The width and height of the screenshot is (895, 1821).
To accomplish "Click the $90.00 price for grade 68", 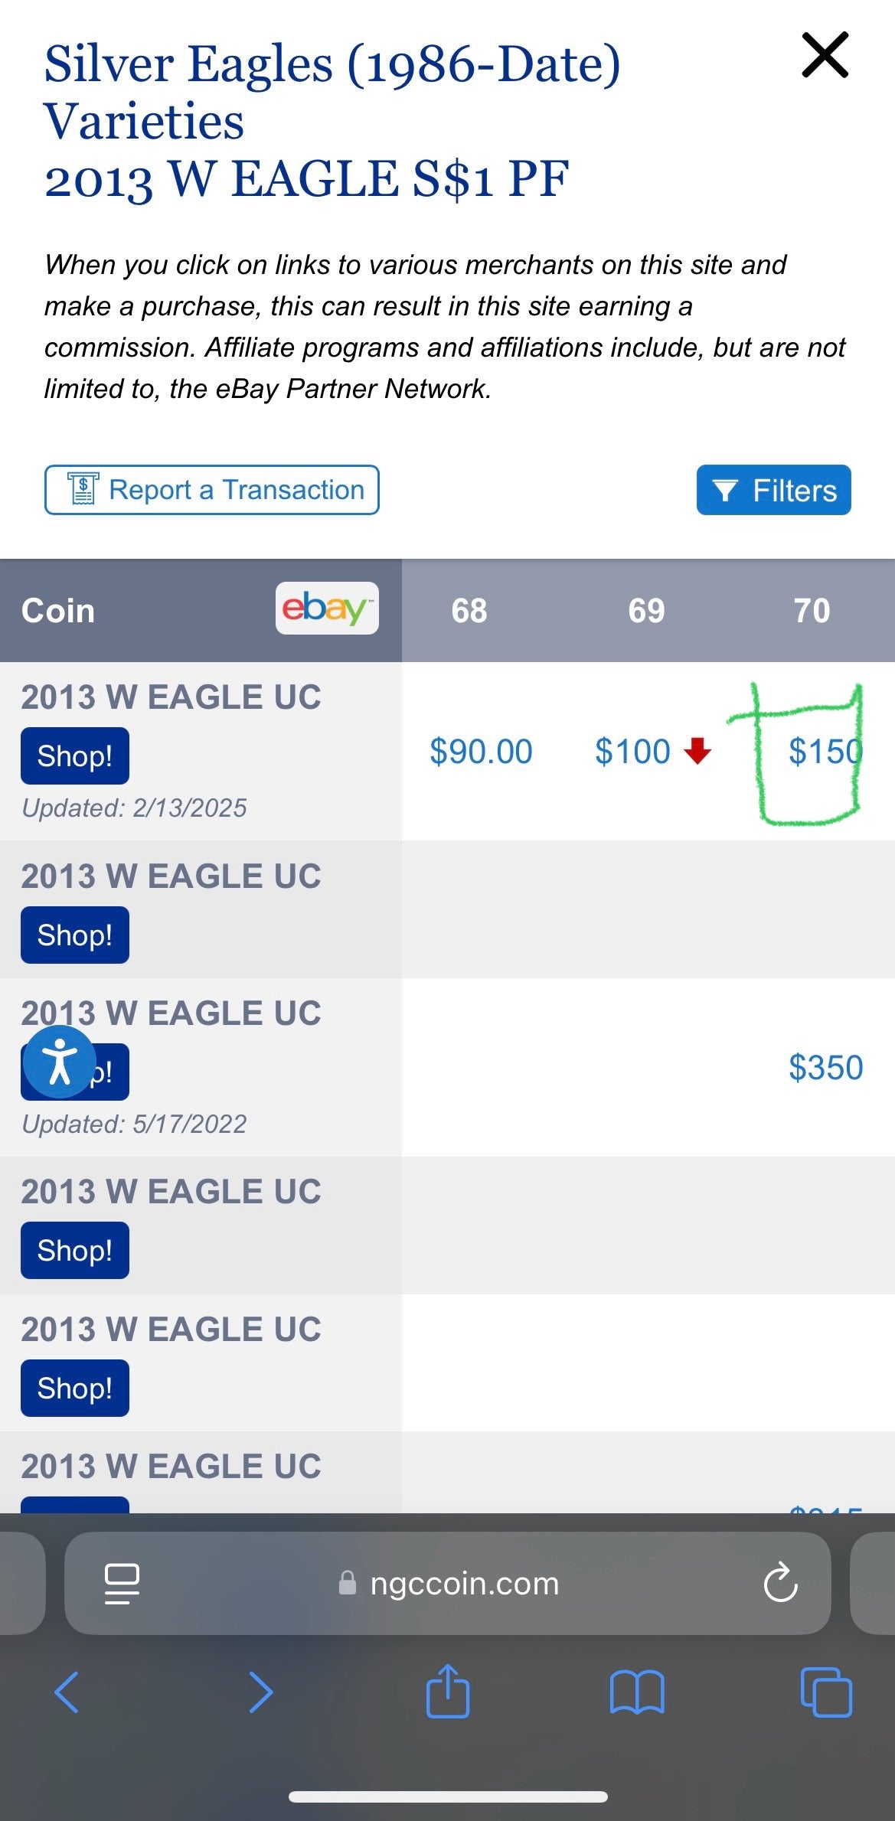I will tap(481, 752).
